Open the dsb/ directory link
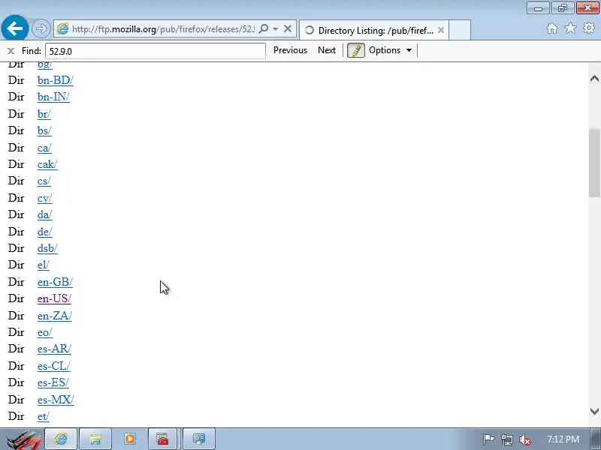This screenshot has width=601, height=450. [47, 248]
